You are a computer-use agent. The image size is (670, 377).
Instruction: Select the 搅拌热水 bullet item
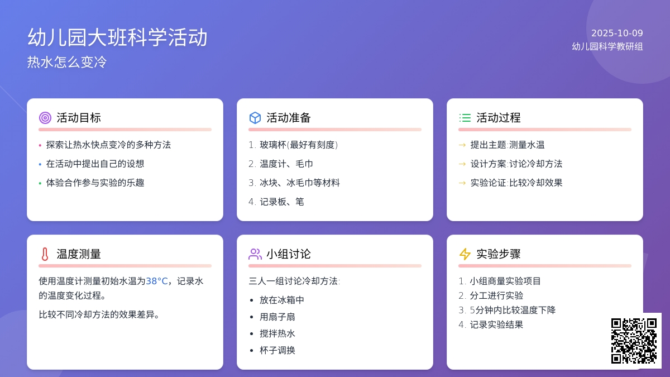point(277,333)
